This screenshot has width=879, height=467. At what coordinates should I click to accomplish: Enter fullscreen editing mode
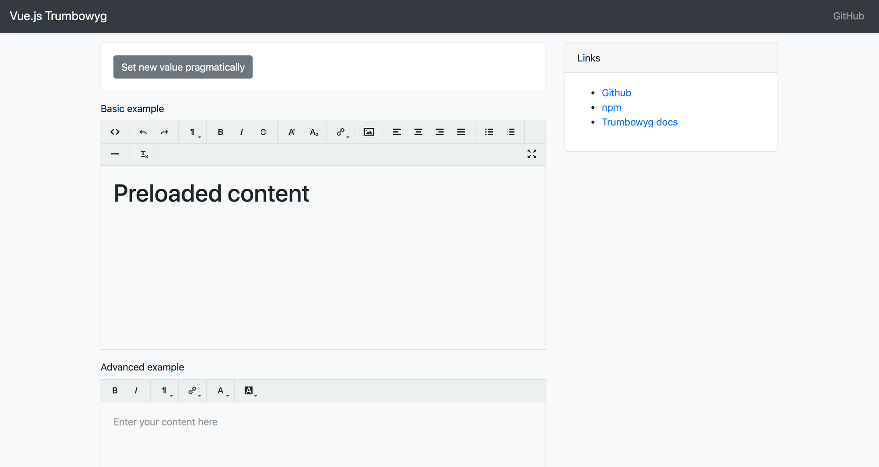[531, 154]
